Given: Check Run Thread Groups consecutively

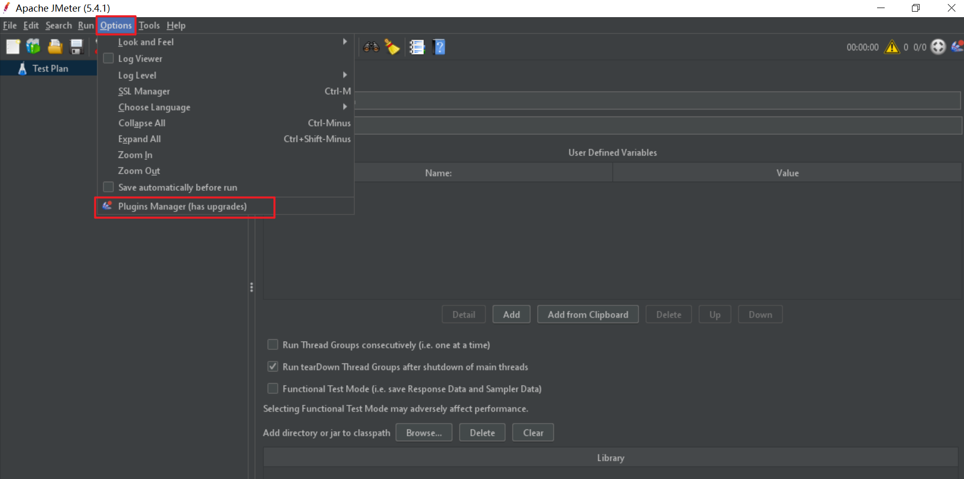Looking at the screenshot, I should [273, 345].
